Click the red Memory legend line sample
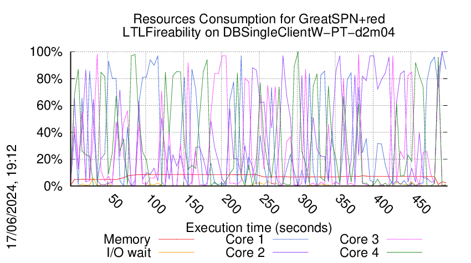This screenshot has width=471, height=263. tap(176, 239)
